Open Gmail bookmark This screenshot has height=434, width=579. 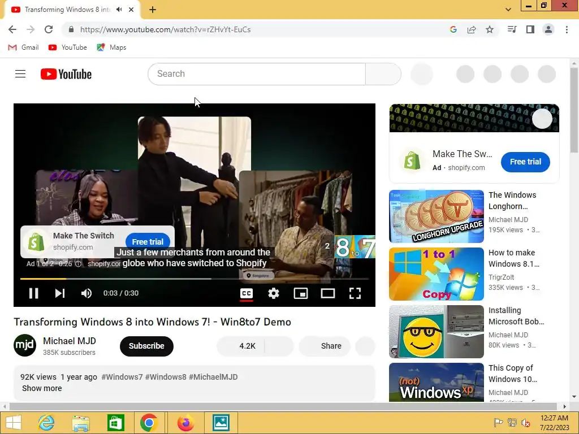click(x=23, y=47)
